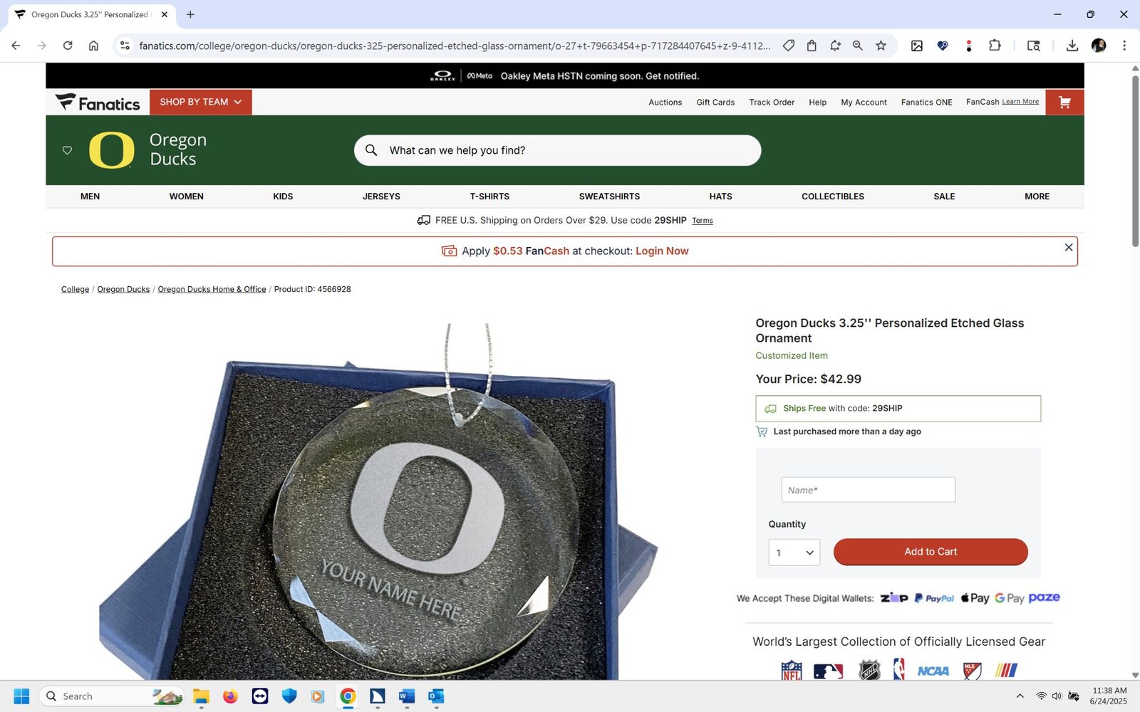Open T-SHIRTS category menu
This screenshot has height=712, width=1140.
pos(489,197)
